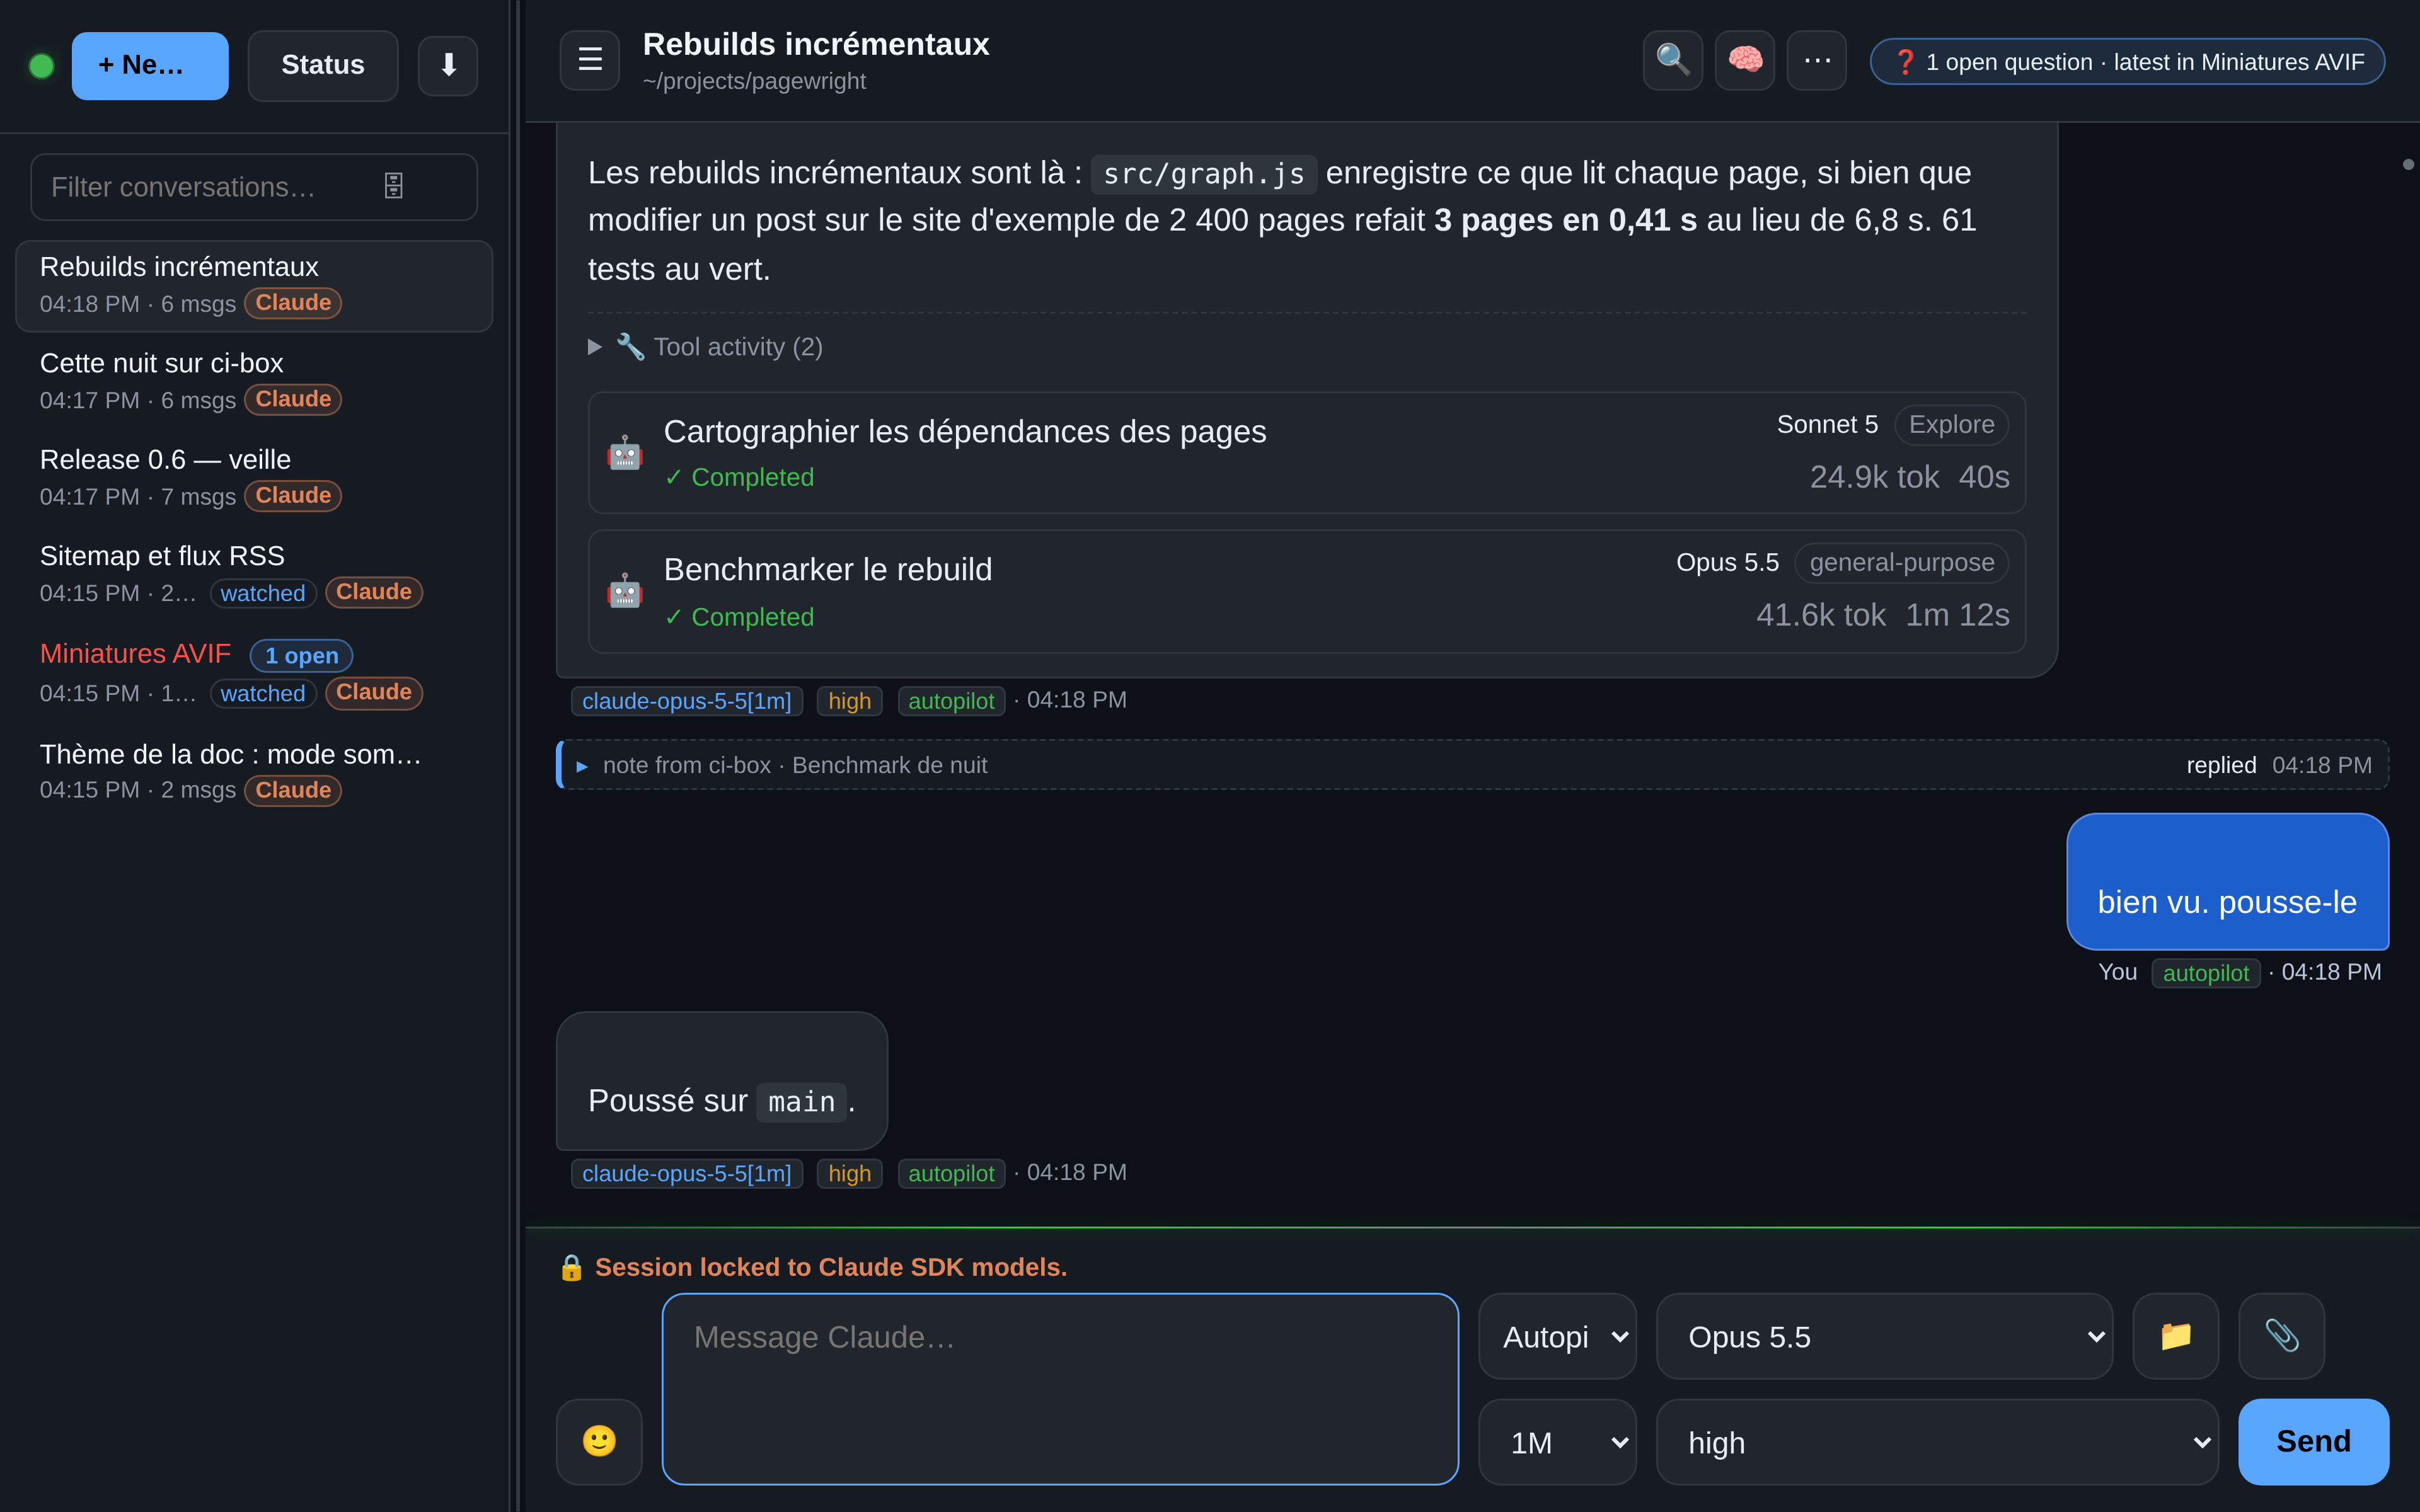2420x1512 pixels.
Task: Open the brain memory icon
Action: click(1744, 60)
